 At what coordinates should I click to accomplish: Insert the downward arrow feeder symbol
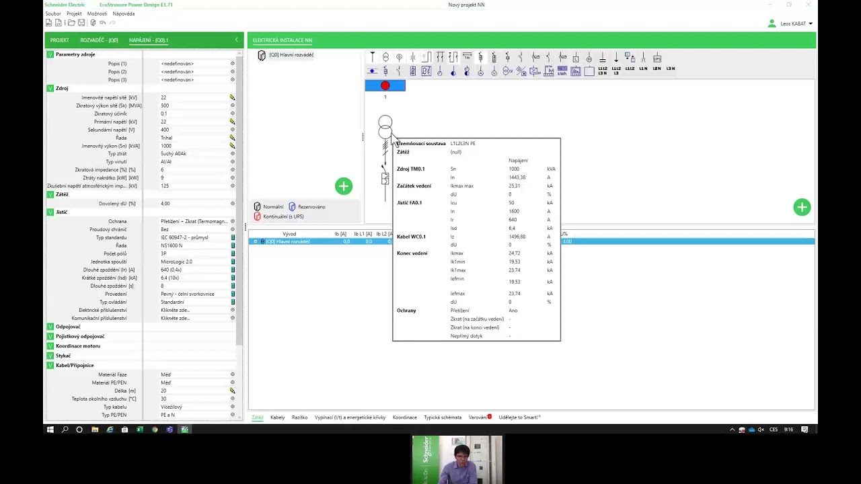pos(616,58)
